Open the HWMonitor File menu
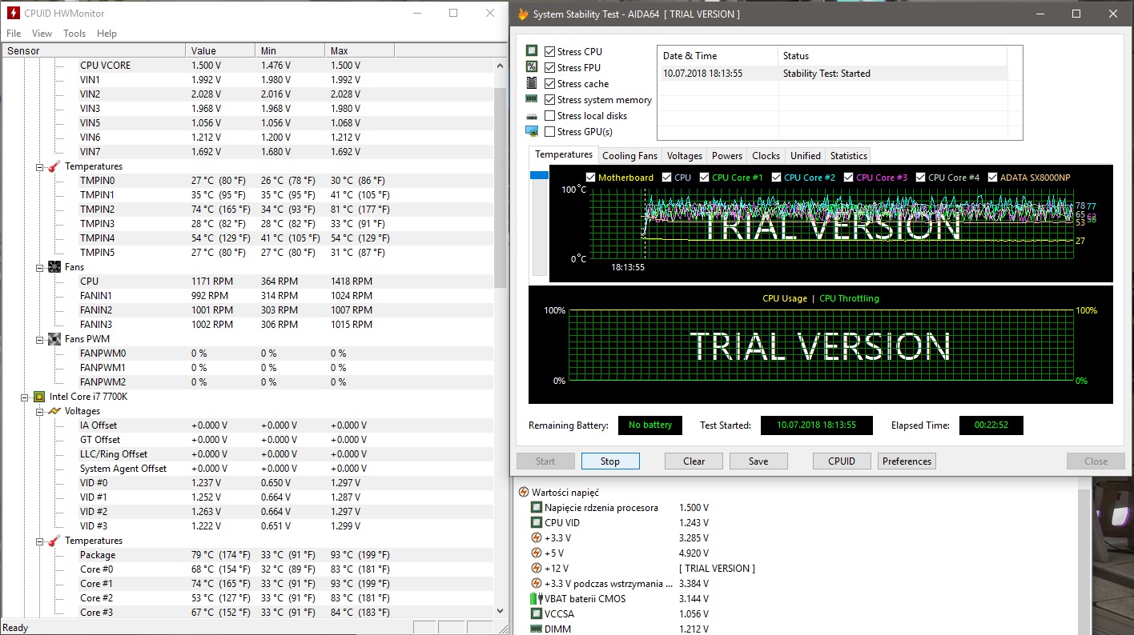 pos(14,34)
